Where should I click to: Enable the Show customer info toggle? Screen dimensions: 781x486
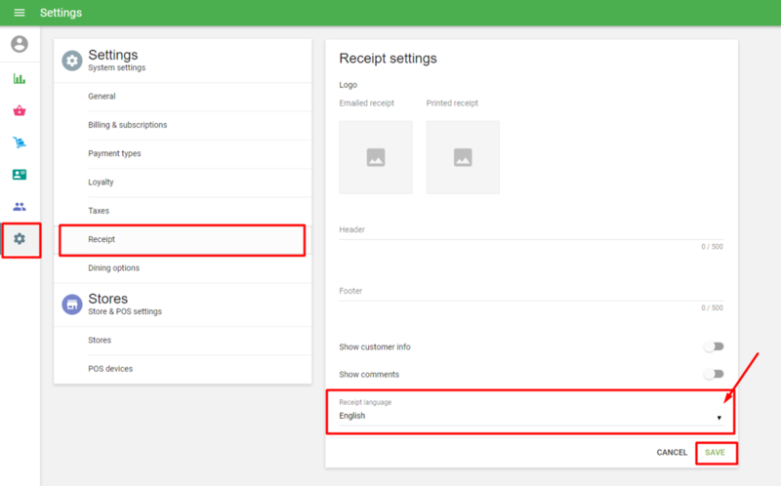717,346
